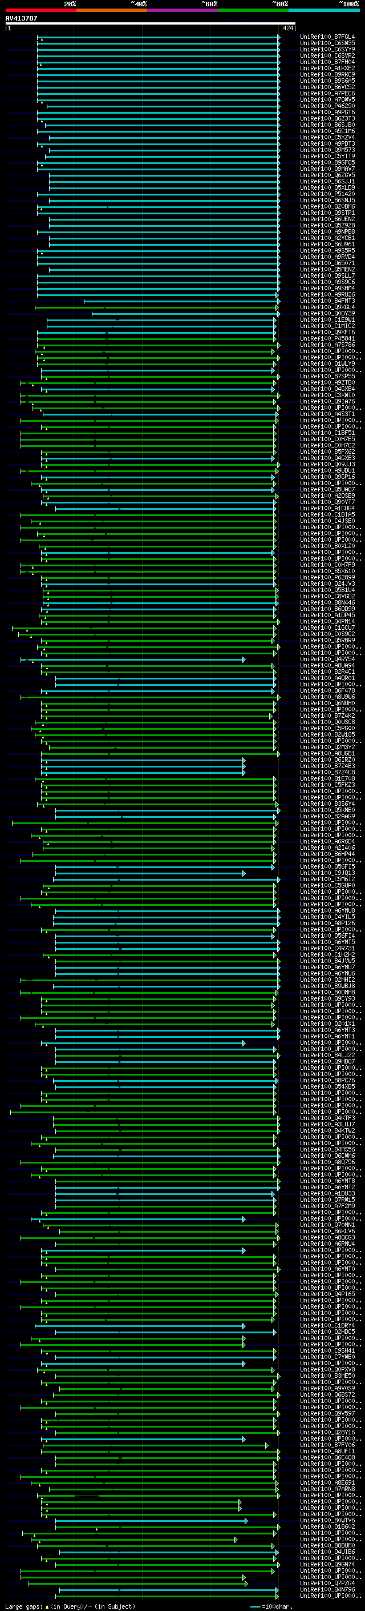Select the UniRef100_C5XZV4 label
365x1611 pixels.
pyautogui.click(x=327, y=138)
